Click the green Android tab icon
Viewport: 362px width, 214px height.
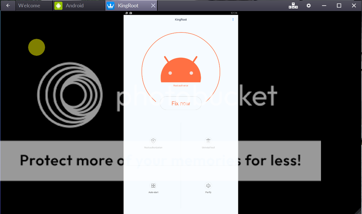coord(59,6)
